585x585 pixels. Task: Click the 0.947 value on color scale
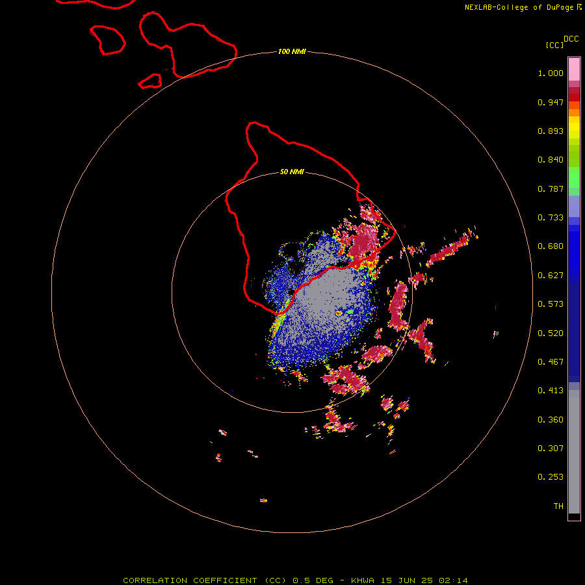[551, 102]
